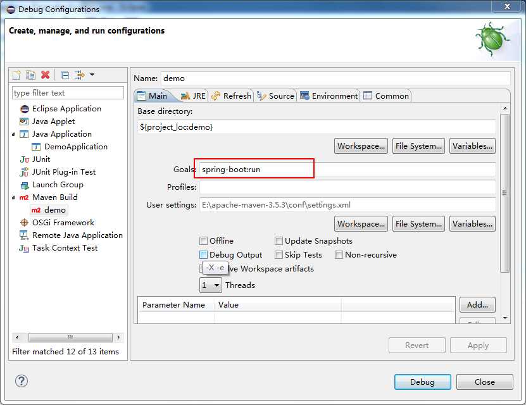Enable the Offline checkbox

pyautogui.click(x=203, y=241)
